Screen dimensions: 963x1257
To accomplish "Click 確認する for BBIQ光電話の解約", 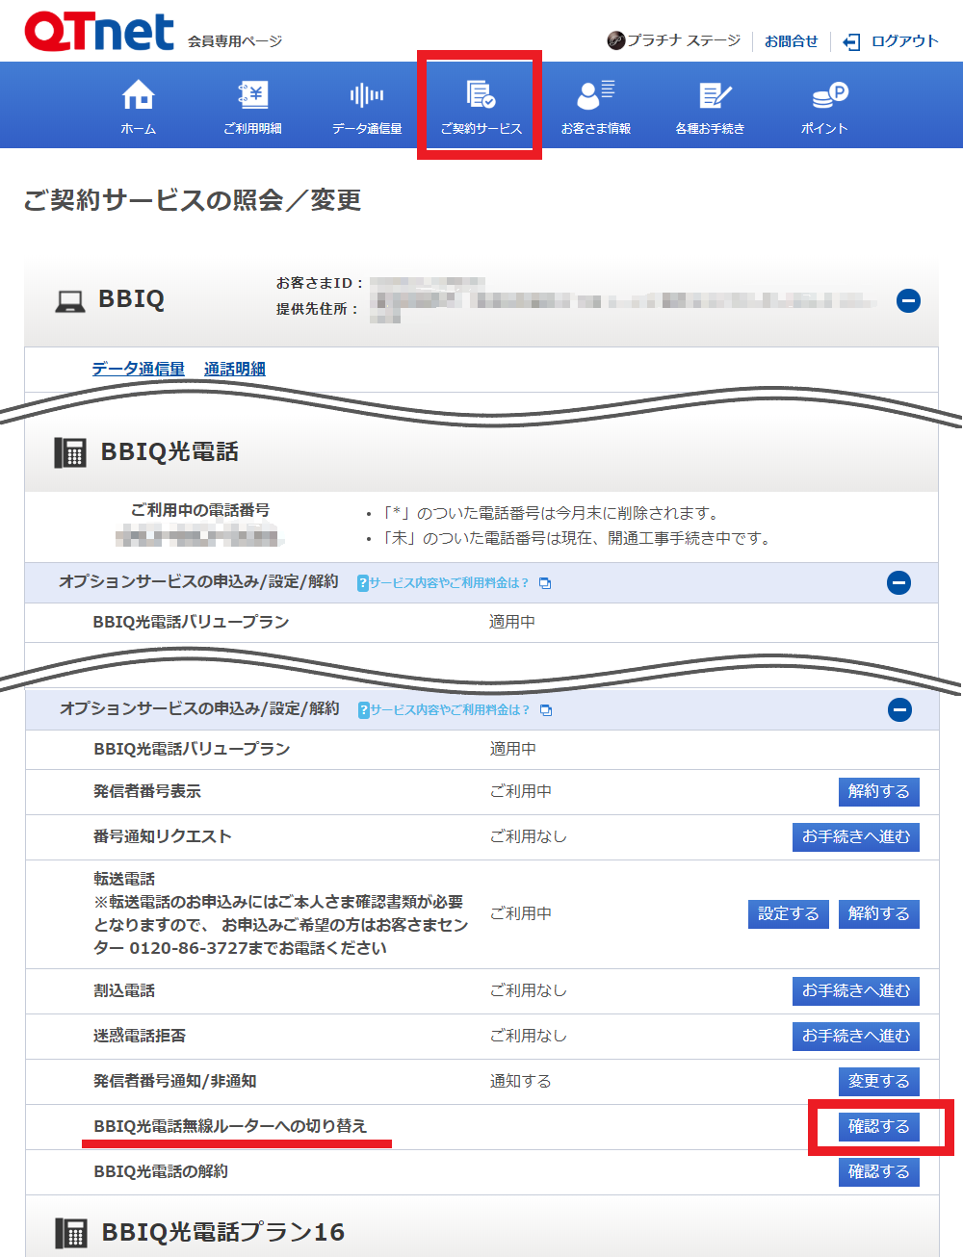I will tap(878, 1171).
